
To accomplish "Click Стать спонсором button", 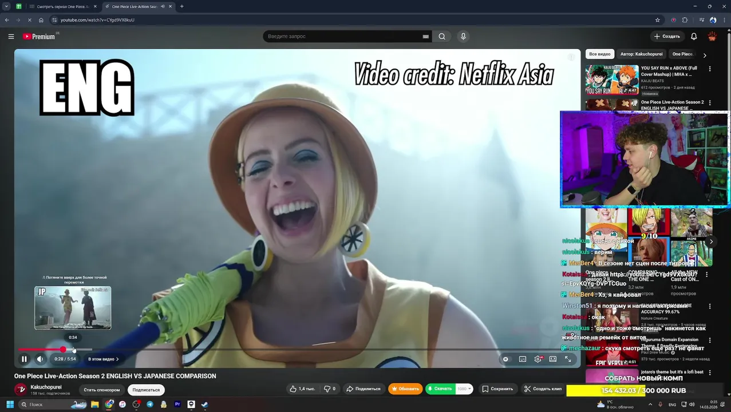I will [x=101, y=390].
